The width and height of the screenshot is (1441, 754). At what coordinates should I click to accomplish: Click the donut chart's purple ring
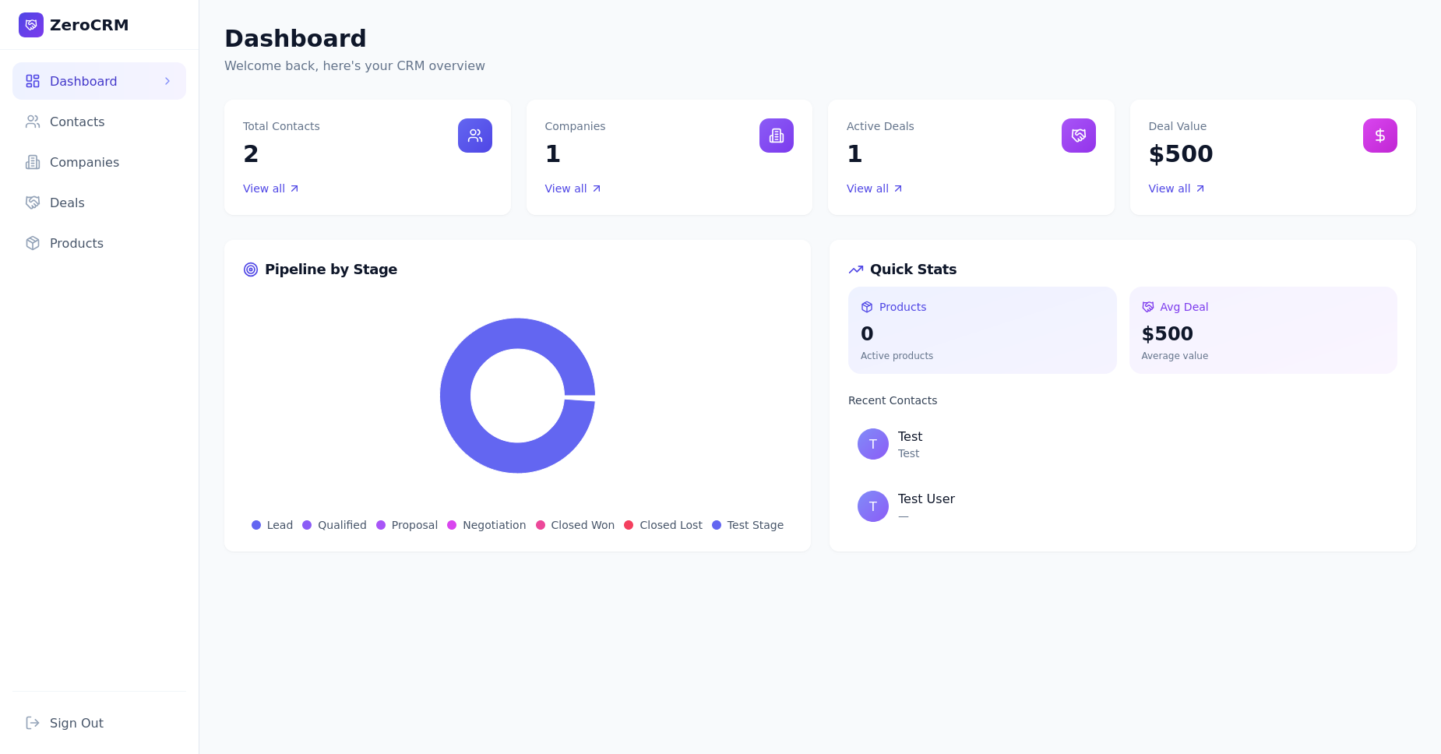click(x=456, y=396)
